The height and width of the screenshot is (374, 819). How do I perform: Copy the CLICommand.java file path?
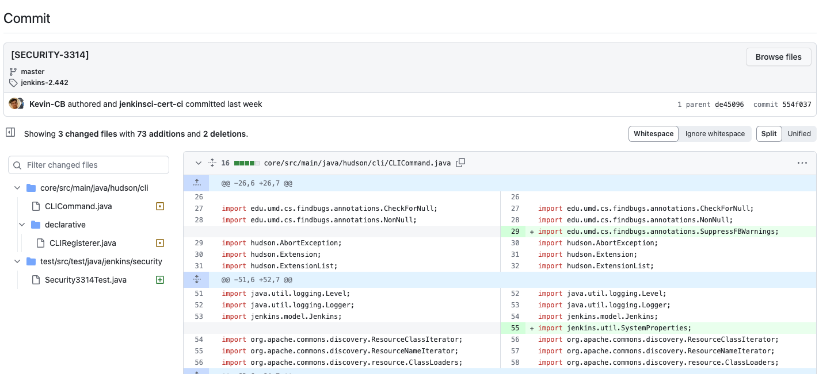(460, 163)
